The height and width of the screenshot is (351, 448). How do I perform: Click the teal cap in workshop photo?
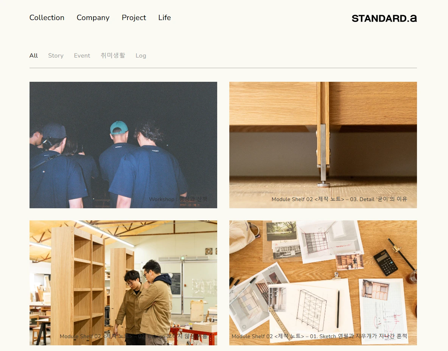[118, 128]
